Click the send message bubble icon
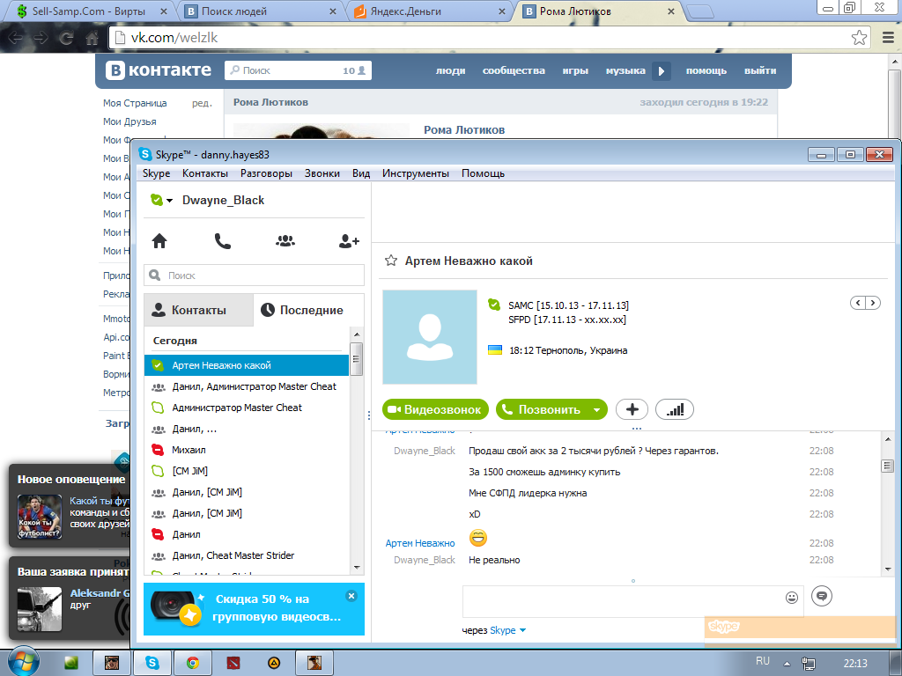Image resolution: width=902 pixels, height=676 pixels. (x=822, y=596)
